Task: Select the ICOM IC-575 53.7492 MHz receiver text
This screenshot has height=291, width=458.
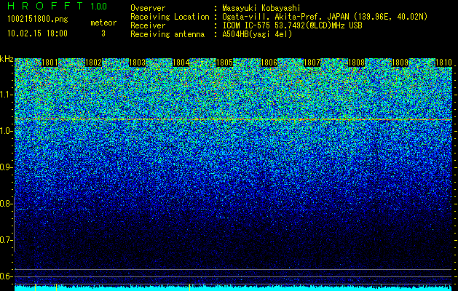Action: point(292,25)
